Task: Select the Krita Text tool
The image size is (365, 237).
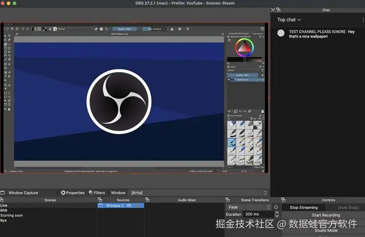Action: tap(9, 36)
